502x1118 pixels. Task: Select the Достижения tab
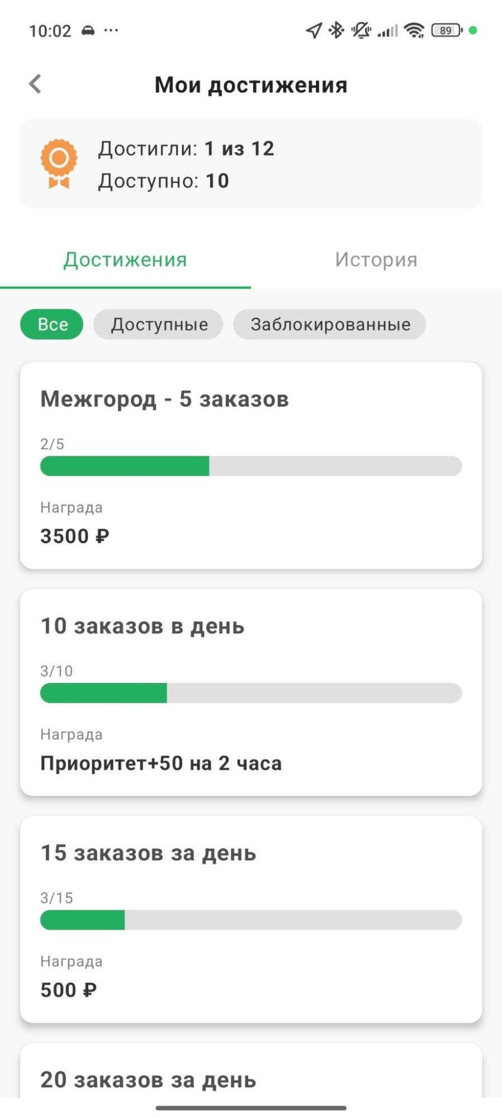point(125,260)
